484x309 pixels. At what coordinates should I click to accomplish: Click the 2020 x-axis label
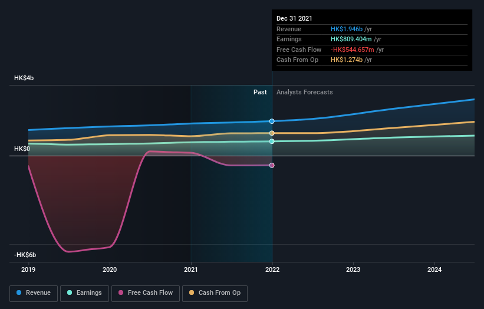pos(110,269)
